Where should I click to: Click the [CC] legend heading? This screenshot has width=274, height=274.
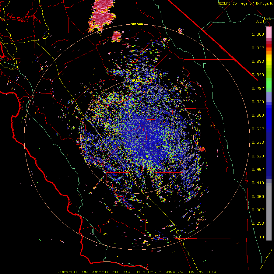260,21
